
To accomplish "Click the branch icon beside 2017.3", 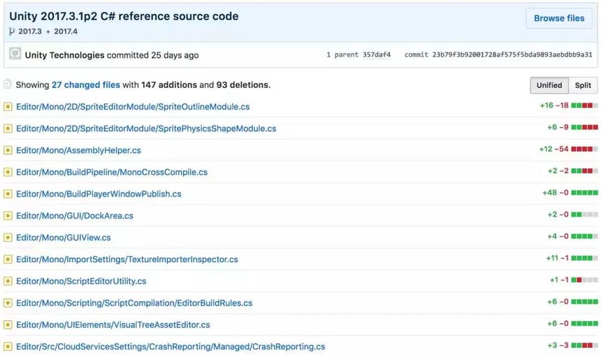I will click(x=12, y=31).
